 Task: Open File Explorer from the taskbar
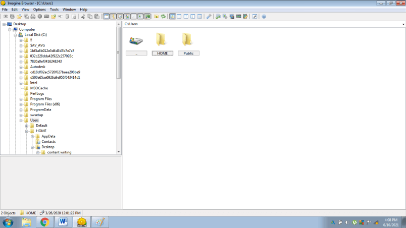tap(26, 222)
